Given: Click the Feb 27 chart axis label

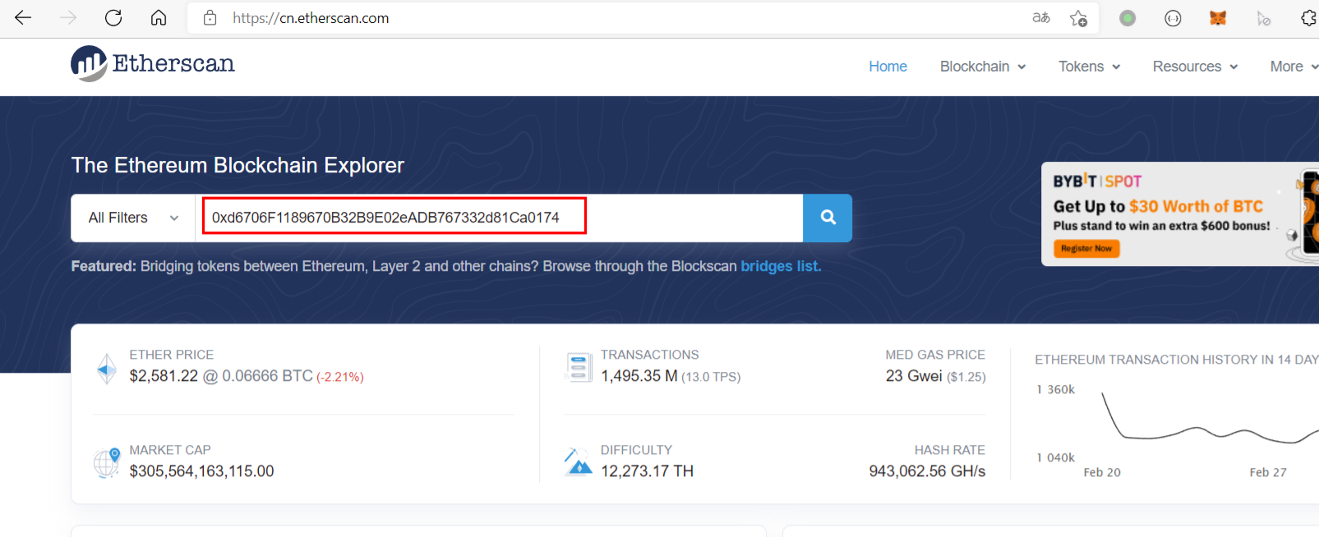Looking at the screenshot, I should click(1268, 472).
